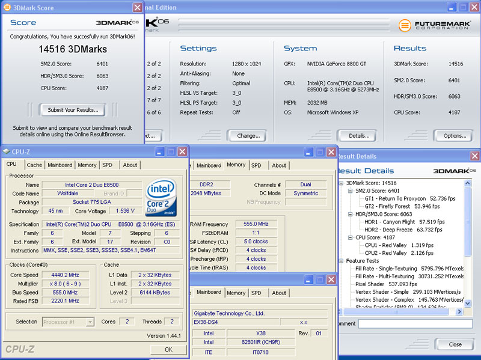Close the 3DMark Score window

(x=137, y=8)
